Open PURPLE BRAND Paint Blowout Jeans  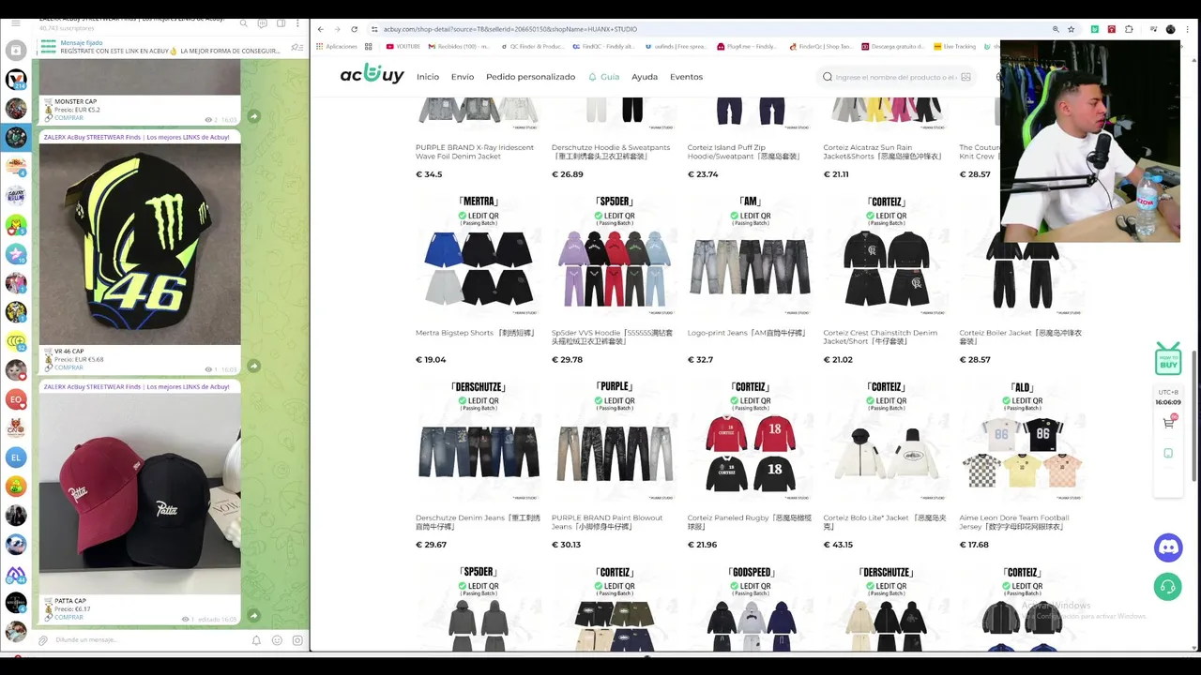(x=615, y=465)
